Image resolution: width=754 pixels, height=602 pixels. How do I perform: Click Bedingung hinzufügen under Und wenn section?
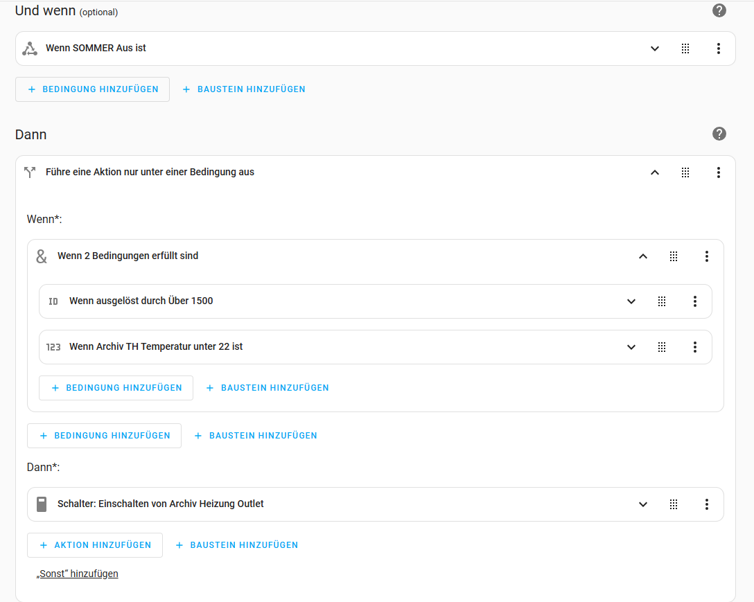92,89
